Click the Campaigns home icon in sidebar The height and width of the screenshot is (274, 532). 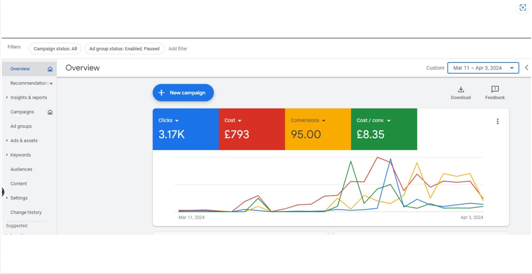(50, 112)
